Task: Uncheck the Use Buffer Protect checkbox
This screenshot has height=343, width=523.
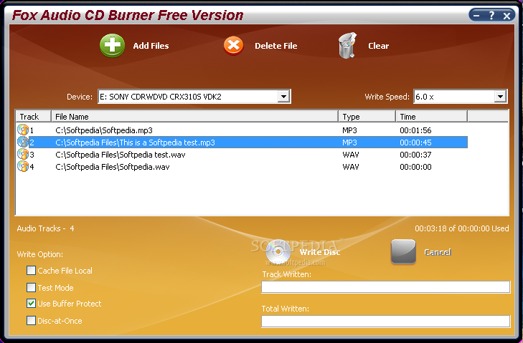Action: coord(31,304)
